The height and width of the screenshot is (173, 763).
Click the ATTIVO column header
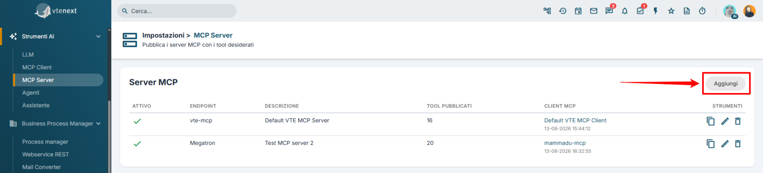(x=142, y=106)
